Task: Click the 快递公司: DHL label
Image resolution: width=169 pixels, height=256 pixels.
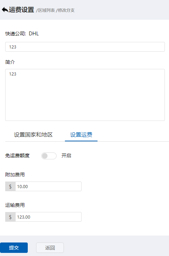Action: point(22,34)
